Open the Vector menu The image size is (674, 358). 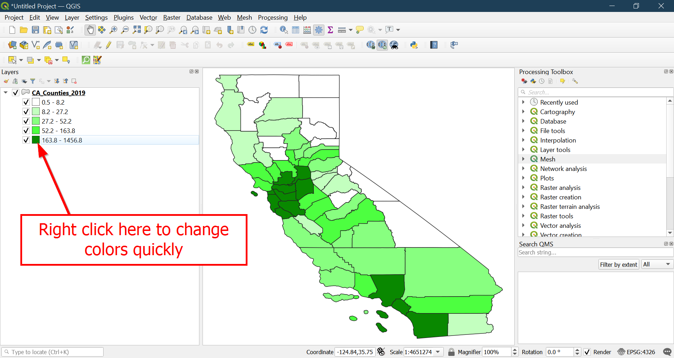pos(148,18)
